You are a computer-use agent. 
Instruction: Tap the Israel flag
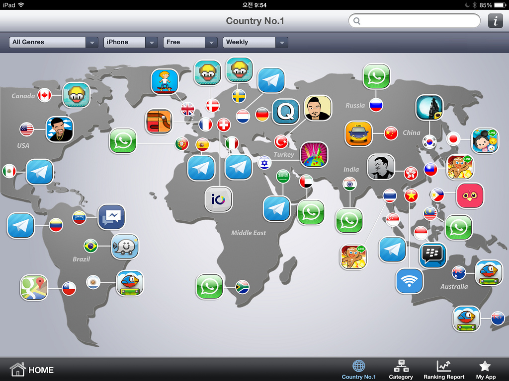pos(264,163)
